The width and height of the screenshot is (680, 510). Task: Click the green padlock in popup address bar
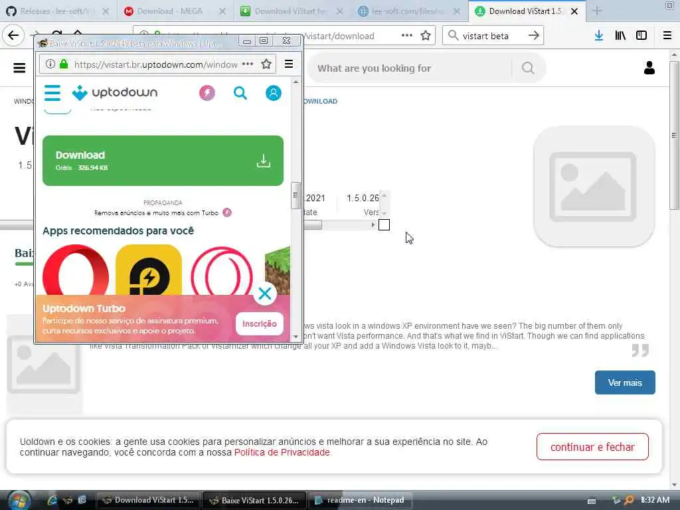[x=64, y=64]
